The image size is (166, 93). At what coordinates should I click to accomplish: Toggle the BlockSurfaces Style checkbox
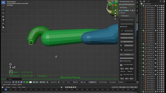tap(120, 61)
